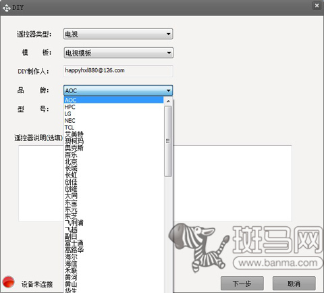Choose 长虹 brand in the list
The image size is (324, 293).
pos(114,175)
